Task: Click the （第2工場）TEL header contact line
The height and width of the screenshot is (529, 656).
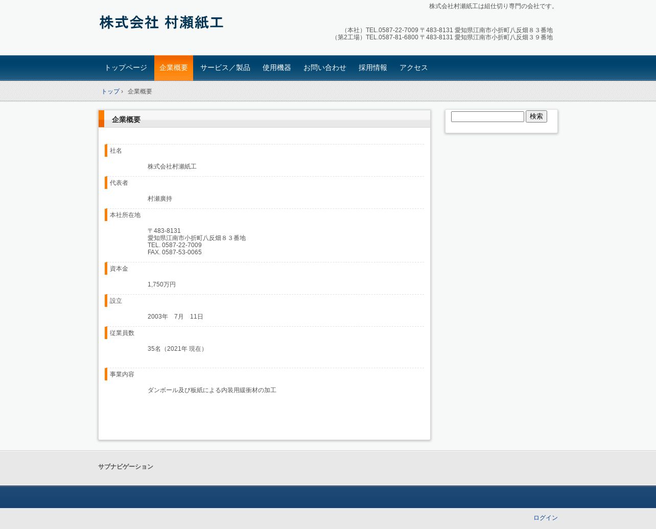Action: (x=442, y=37)
